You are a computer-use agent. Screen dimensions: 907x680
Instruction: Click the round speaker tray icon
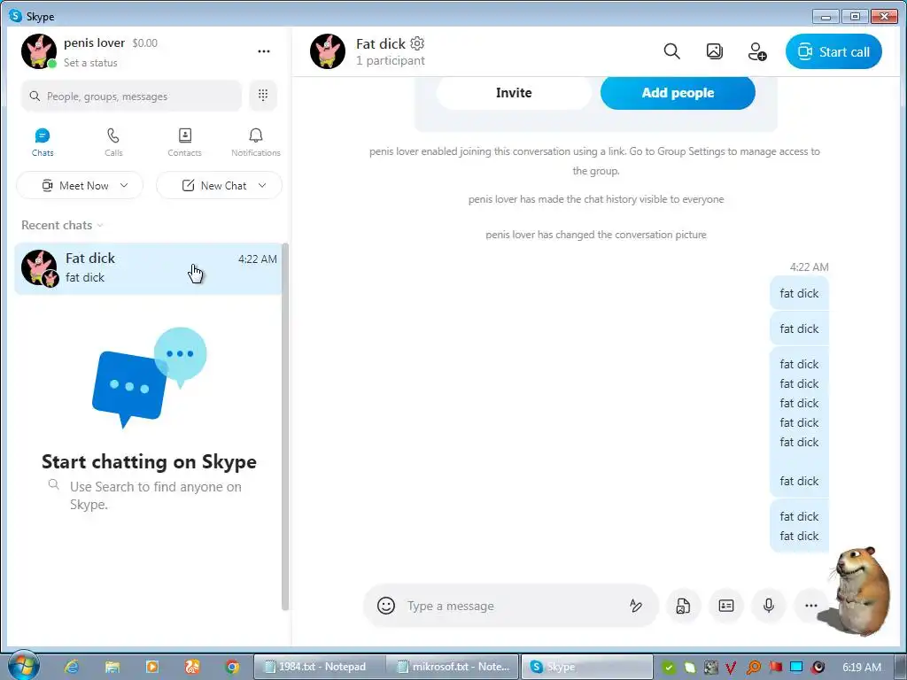[818, 668]
